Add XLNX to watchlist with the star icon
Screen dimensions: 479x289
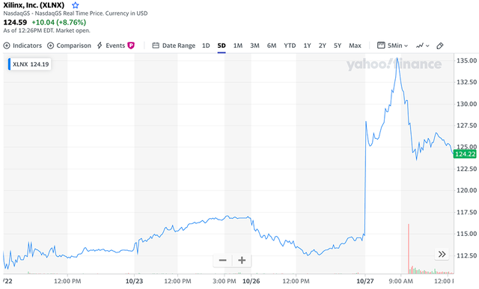point(76,5)
